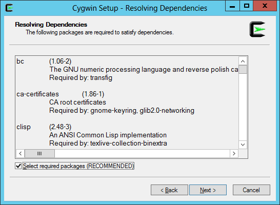Click the list's scroll up arrow

click(243, 61)
